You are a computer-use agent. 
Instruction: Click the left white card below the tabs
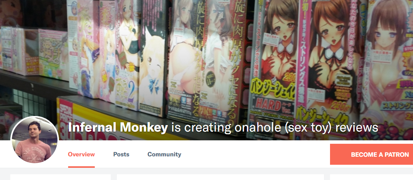click(x=60, y=177)
